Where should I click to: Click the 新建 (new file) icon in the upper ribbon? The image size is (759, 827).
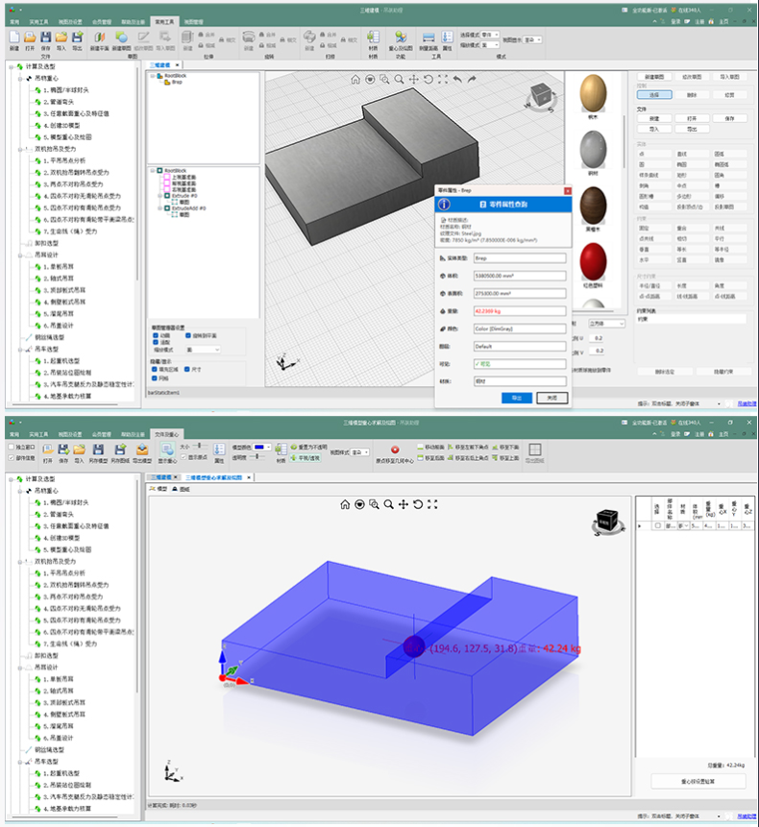coord(14,36)
